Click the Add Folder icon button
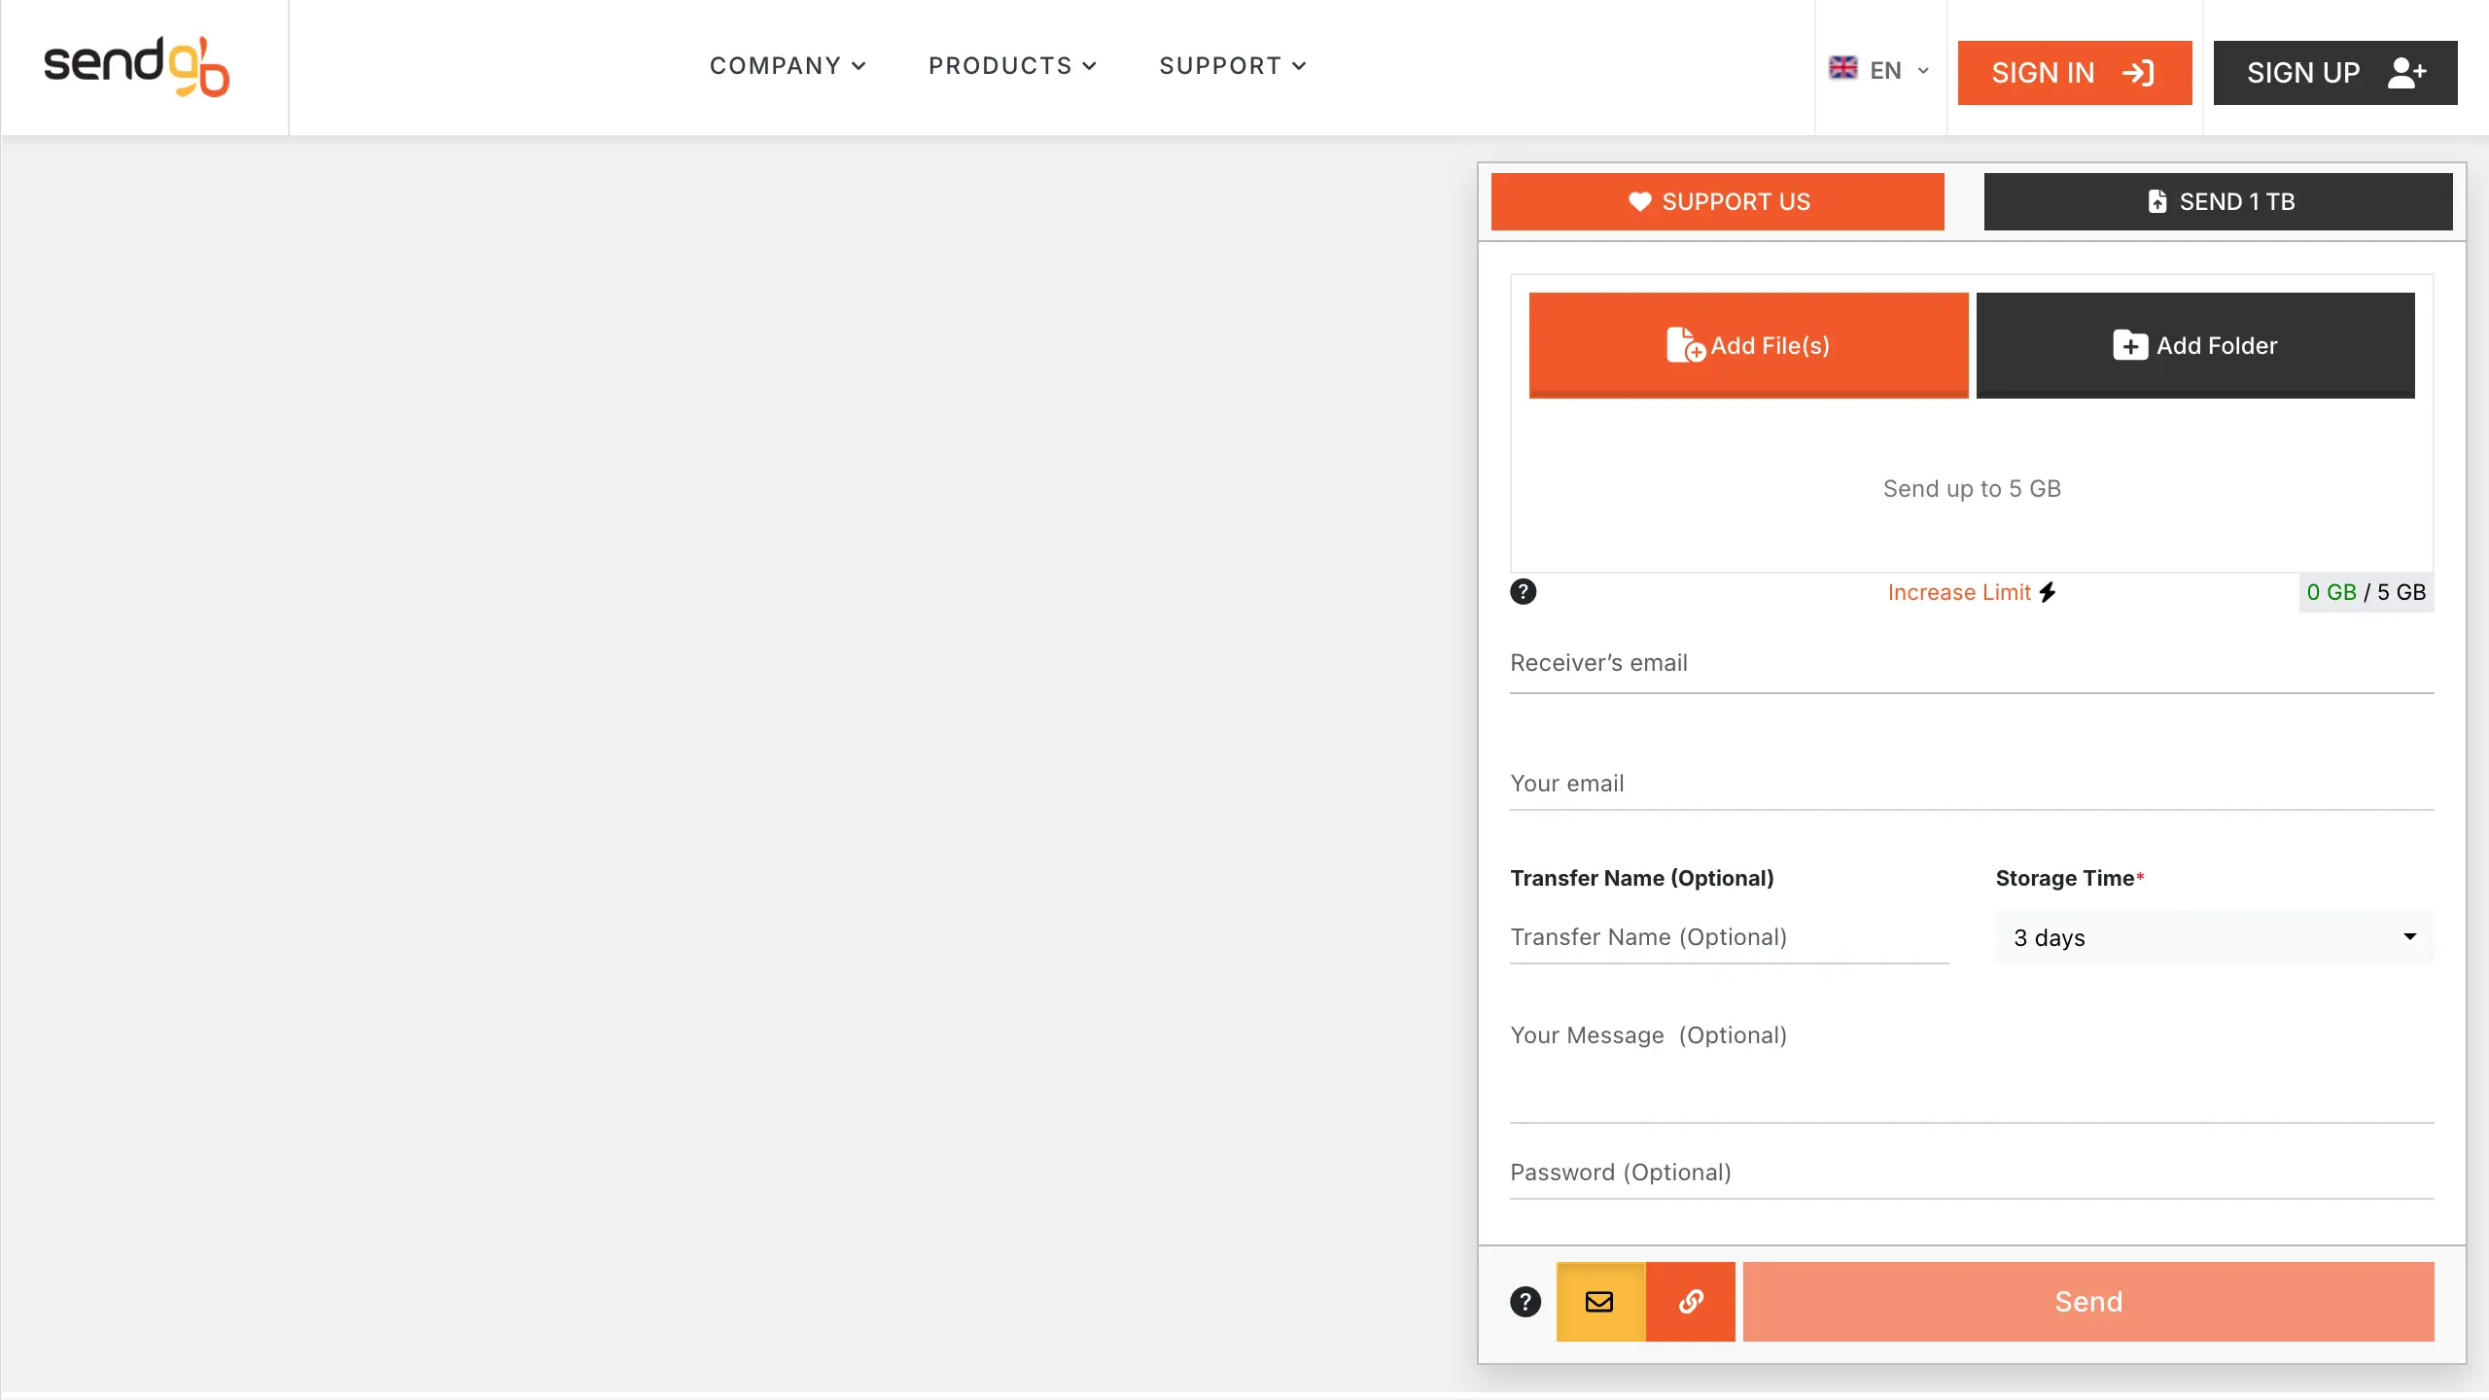The height and width of the screenshot is (1400, 2489). tap(2130, 345)
